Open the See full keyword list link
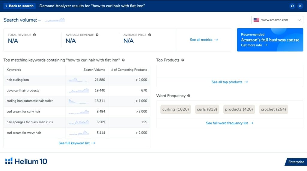This screenshot has width=307, height=171. 77,143
